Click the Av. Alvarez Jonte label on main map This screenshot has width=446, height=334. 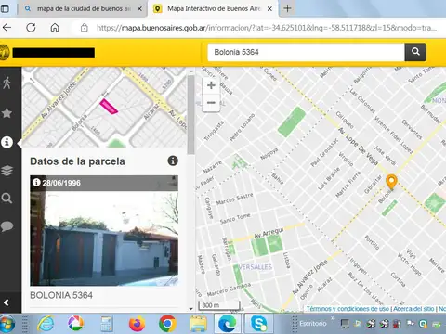tap(310, 276)
